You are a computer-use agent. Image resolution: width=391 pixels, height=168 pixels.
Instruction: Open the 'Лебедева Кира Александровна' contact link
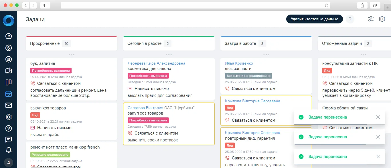pos(156,63)
